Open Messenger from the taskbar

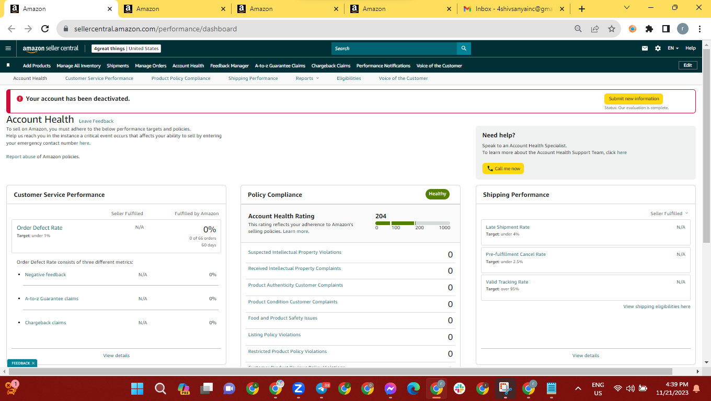[391, 388]
